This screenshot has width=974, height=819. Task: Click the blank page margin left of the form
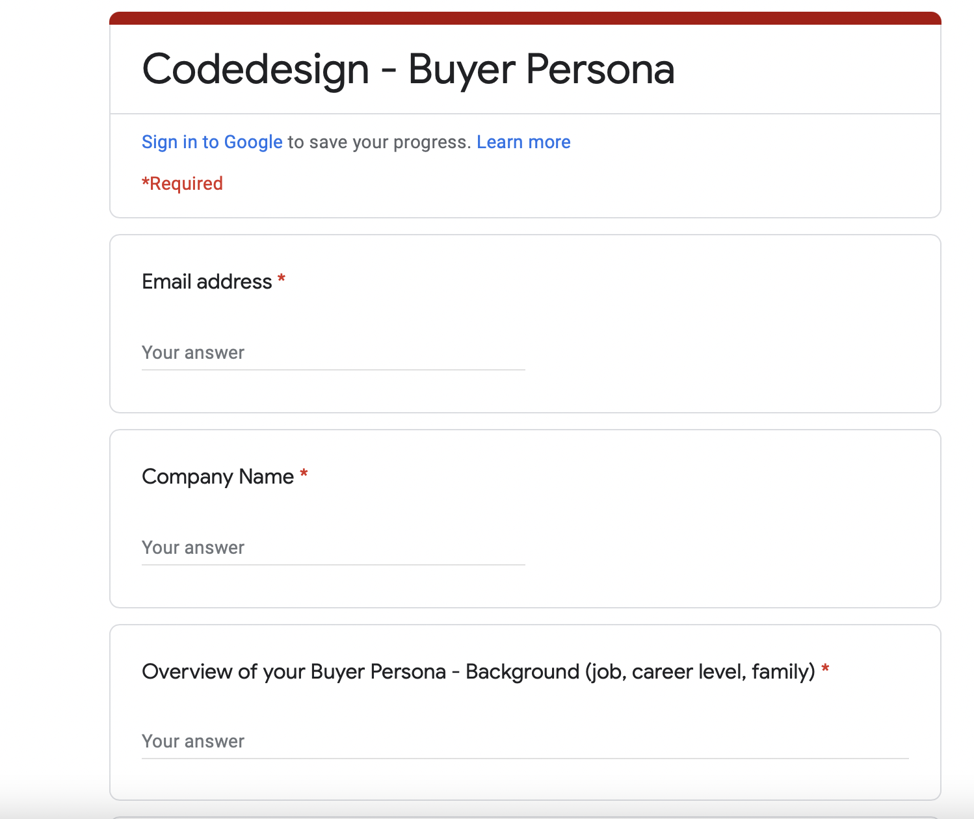coord(52,390)
